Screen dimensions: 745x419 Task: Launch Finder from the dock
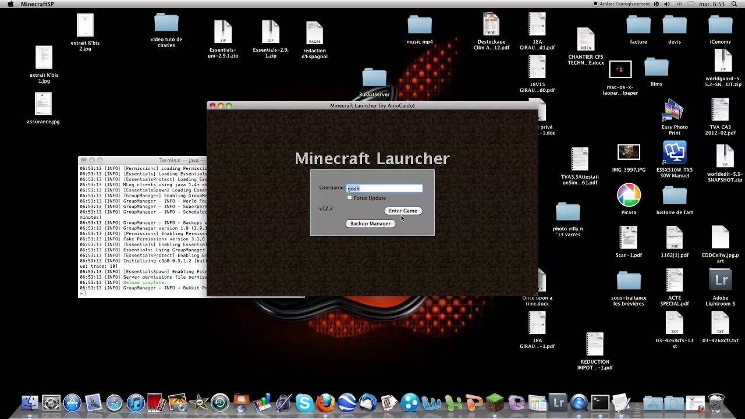point(30,403)
